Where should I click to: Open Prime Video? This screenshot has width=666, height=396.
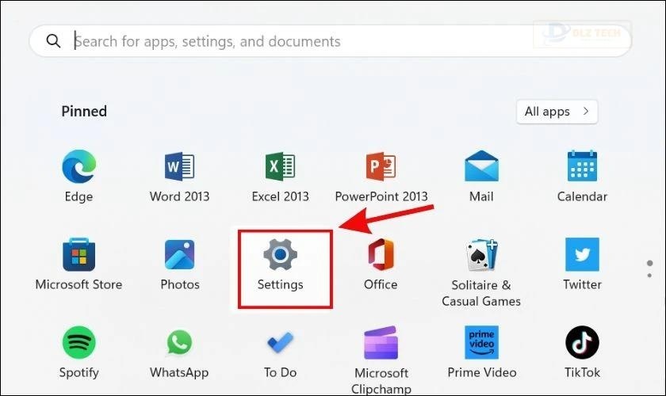point(481,343)
